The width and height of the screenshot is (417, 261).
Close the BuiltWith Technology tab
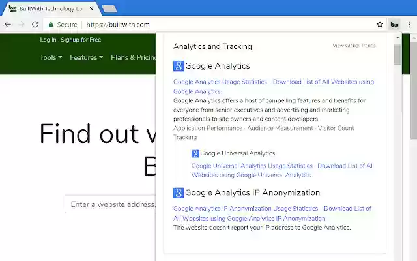point(91,8)
